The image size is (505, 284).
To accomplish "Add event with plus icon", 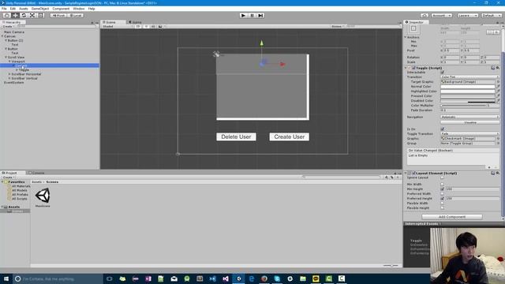I will pos(489,167).
